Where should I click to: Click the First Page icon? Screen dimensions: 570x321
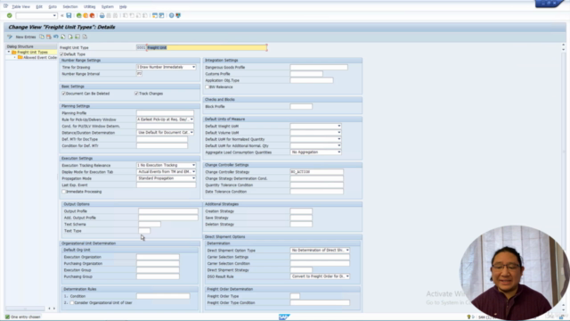[x=126, y=16]
